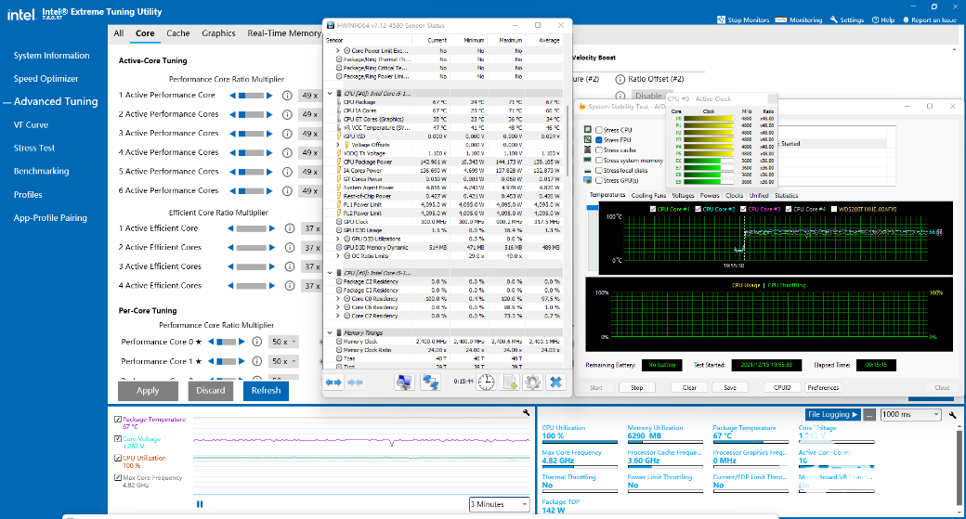
Task: Click the HWiNFO collapse columns arrows icon
Action: coord(356,383)
